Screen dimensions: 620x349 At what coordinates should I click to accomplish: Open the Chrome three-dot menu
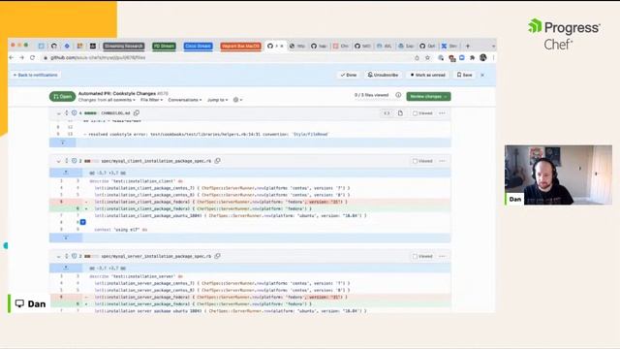tap(493, 58)
